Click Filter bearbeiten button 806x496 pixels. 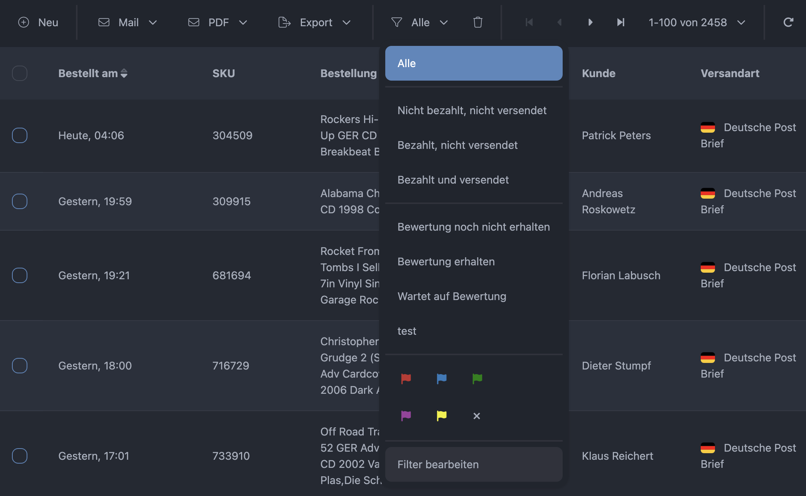click(474, 464)
